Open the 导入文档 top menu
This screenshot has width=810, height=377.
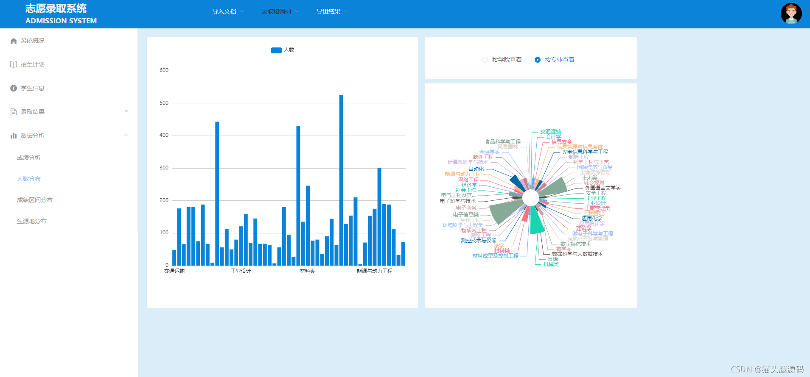point(224,11)
